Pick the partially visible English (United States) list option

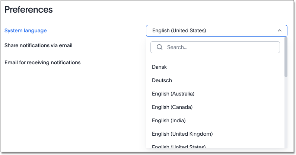point(179,146)
